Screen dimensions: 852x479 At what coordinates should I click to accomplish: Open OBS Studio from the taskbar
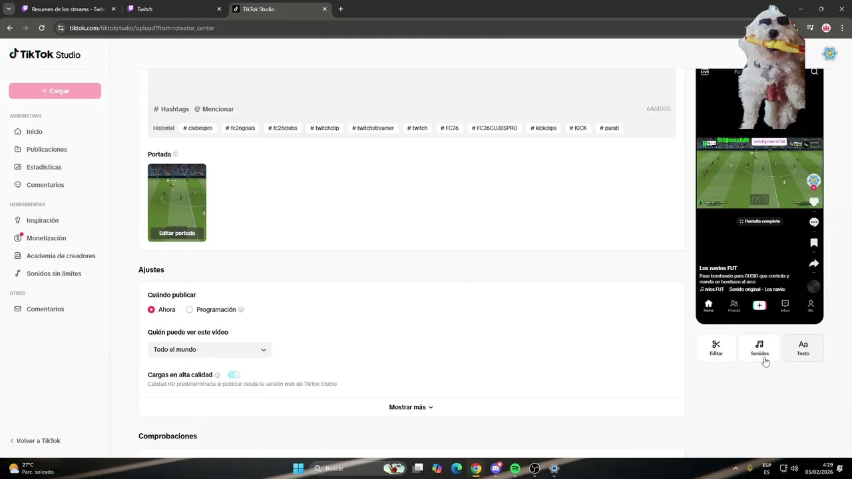[x=534, y=468]
